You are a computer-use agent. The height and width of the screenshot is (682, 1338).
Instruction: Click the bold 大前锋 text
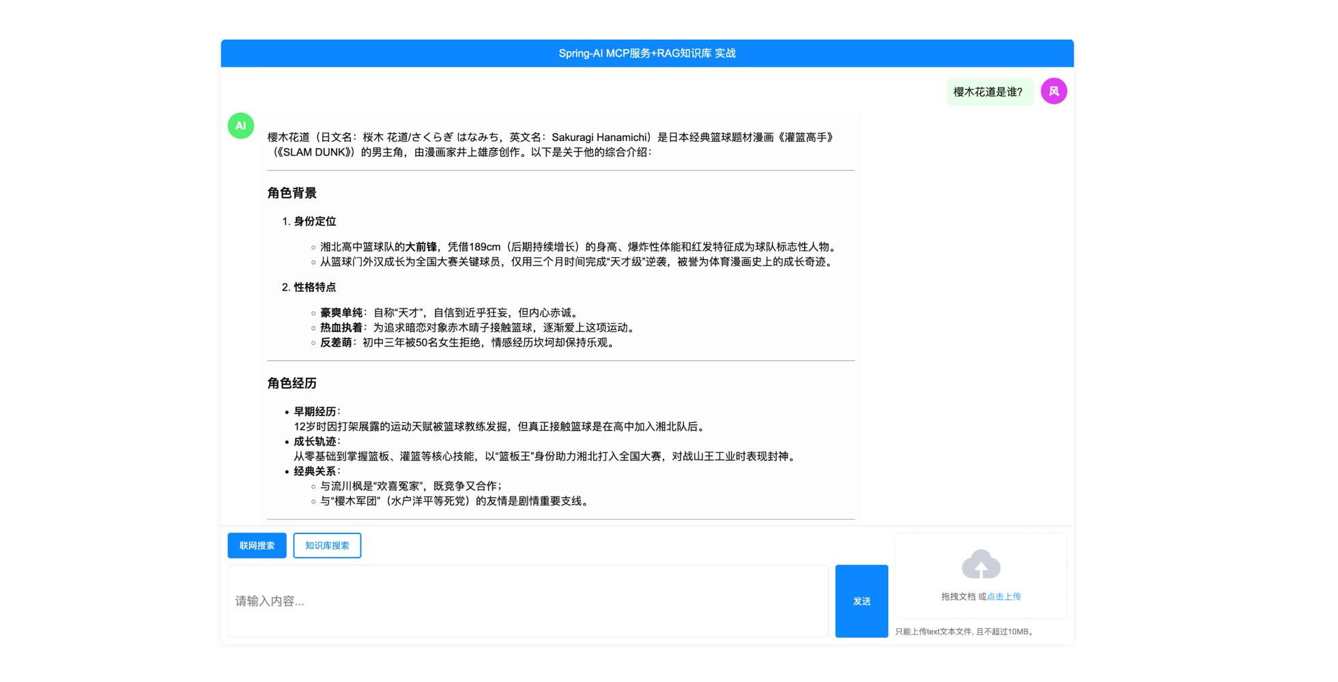click(421, 246)
